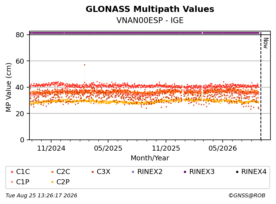Click the ©GNSS@ROB copyright text
Viewport: 276px width, 204px height.
coord(247,195)
